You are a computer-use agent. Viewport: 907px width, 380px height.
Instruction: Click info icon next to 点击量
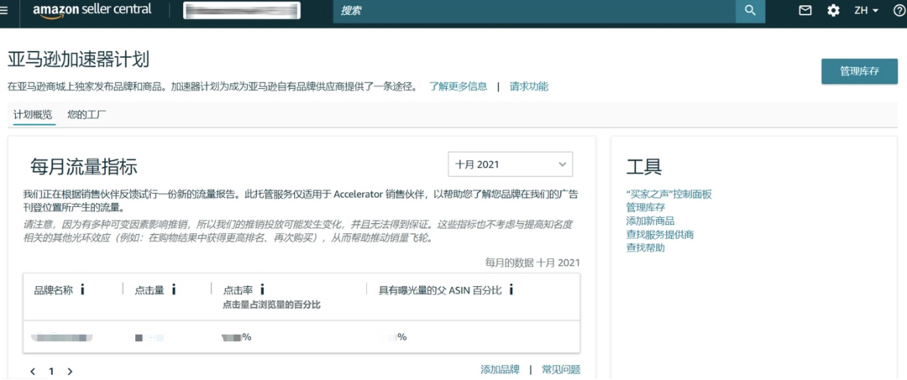[174, 289]
